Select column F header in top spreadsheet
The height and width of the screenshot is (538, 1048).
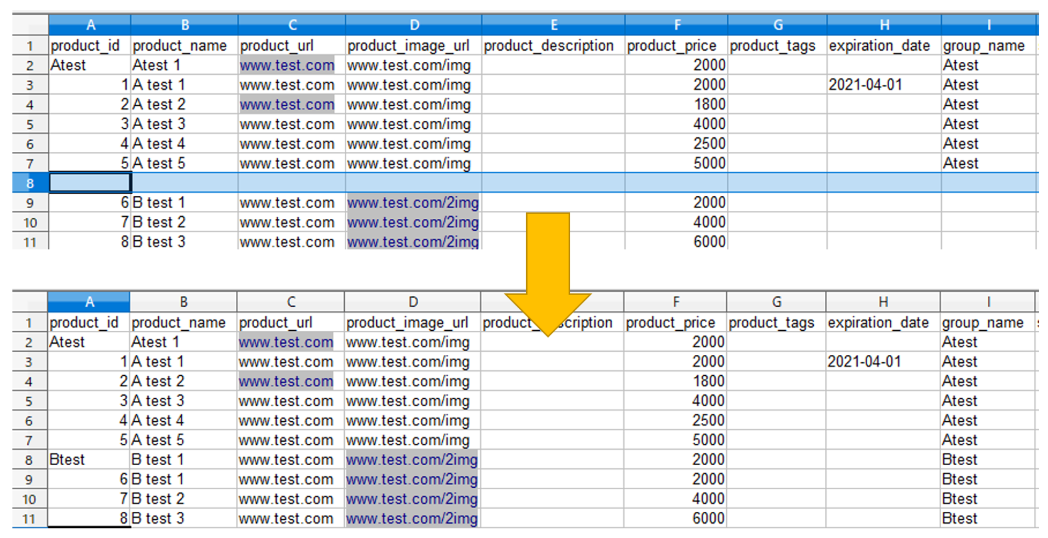676,25
